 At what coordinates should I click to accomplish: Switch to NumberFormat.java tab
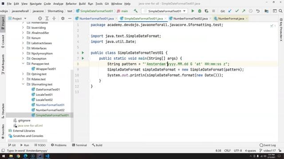[x=231, y=19]
